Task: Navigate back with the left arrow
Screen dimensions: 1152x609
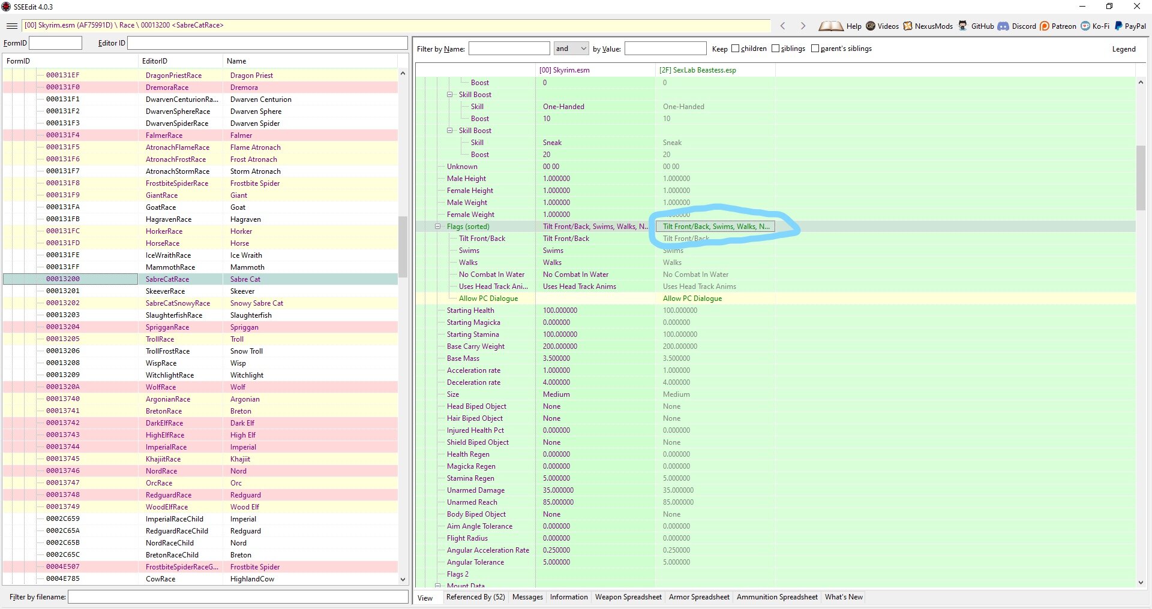Action: pyautogui.click(x=782, y=26)
